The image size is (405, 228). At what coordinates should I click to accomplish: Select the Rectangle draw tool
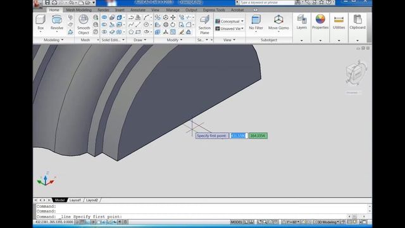[138, 32]
